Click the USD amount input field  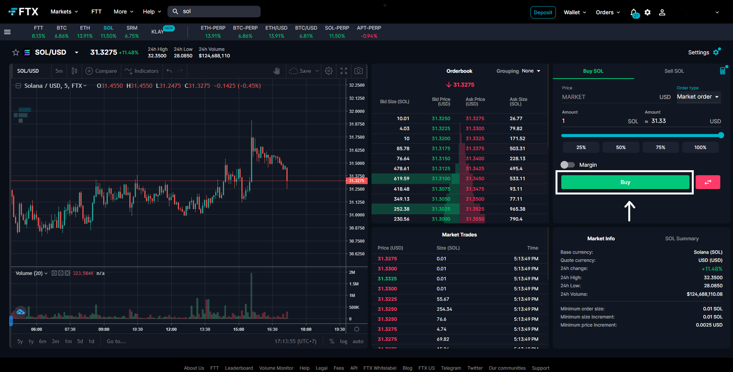coord(679,121)
